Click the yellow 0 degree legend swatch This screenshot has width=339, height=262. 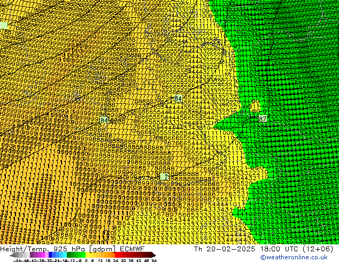pos(88,255)
